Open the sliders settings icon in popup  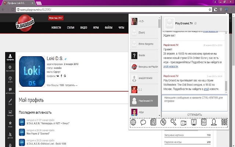[224, 122]
